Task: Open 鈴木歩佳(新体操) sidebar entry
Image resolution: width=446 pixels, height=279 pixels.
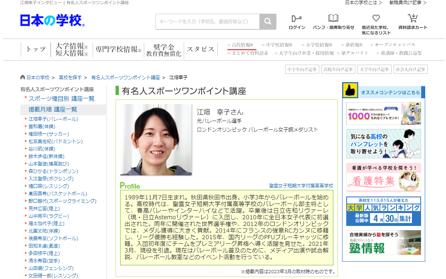Action: click(x=47, y=156)
